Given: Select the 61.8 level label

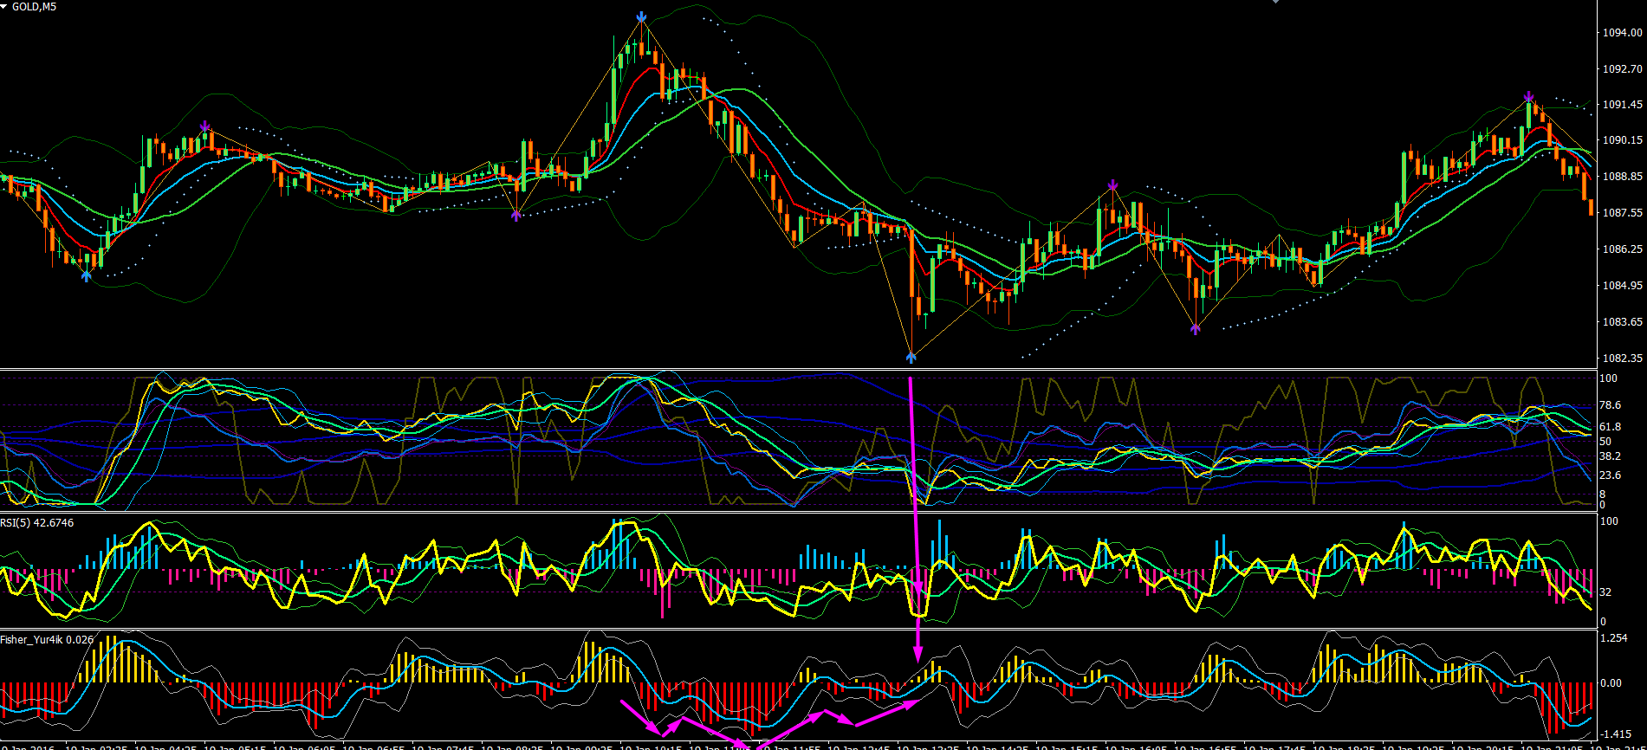Looking at the screenshot, I should 1610,427.
